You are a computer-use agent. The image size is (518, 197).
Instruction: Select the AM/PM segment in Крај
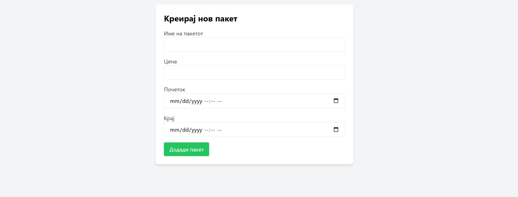[219, 130]
